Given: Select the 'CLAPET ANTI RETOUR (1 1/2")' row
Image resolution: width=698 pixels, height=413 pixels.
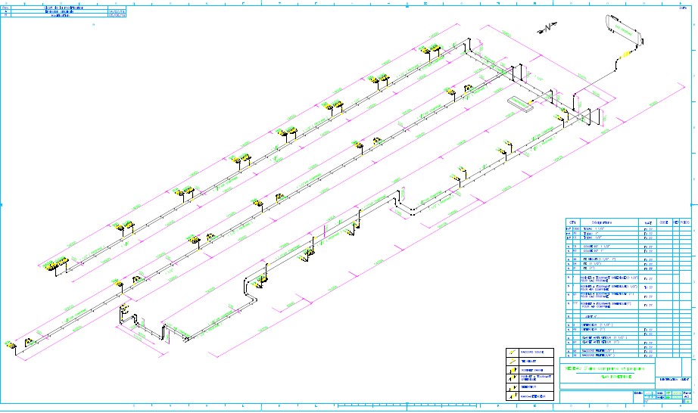Looking at the screenshot, I should tap(628, 338).
